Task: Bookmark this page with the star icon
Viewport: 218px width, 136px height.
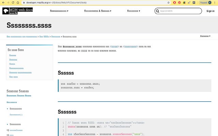Action: click(169, 2)
